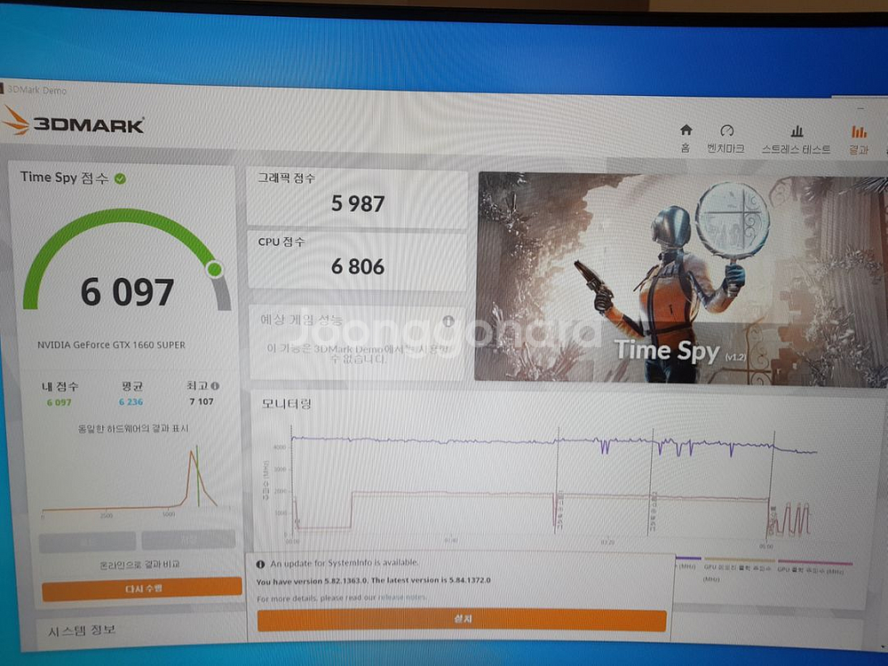This screenshot has width=888, height=666.
Task: Open the Benchmarks (벤치마크) tab
Action: (726, 139)
